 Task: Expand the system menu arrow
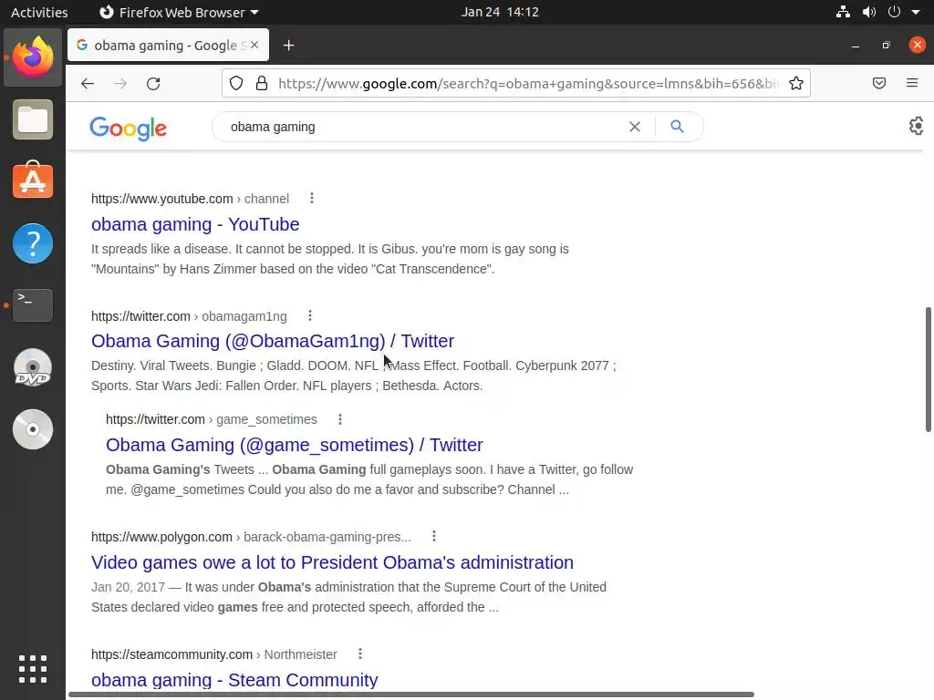(916, 12)
